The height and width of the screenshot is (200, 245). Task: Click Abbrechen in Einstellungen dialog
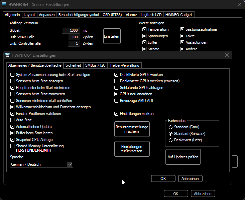[190, 179]
